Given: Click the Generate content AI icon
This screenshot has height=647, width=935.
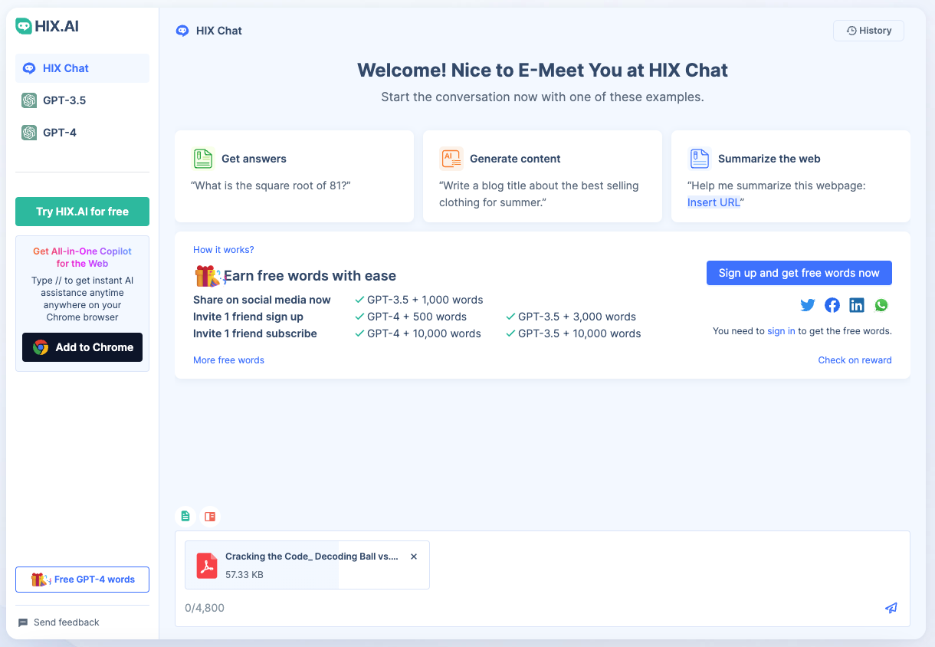Looking at the screenshot, I should [x=451, y=159].
